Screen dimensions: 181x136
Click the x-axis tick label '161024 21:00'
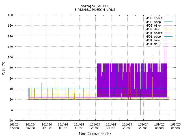coord(111,126)
